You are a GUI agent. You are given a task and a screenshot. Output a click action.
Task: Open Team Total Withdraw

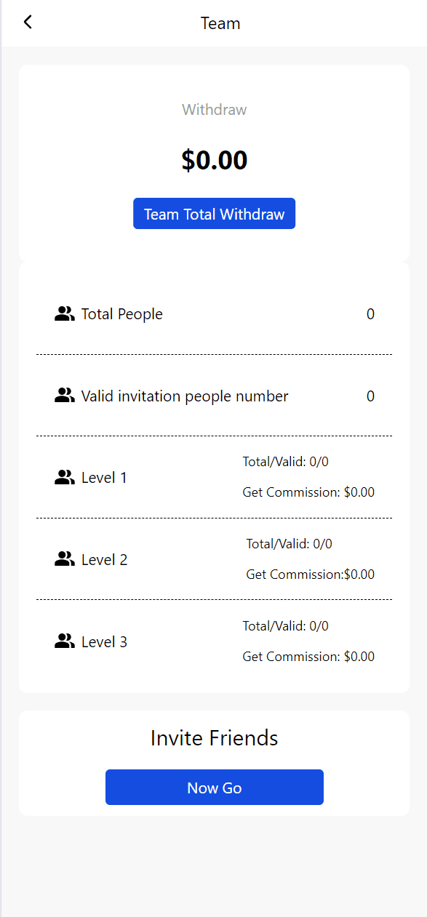(x=214, y=214)
